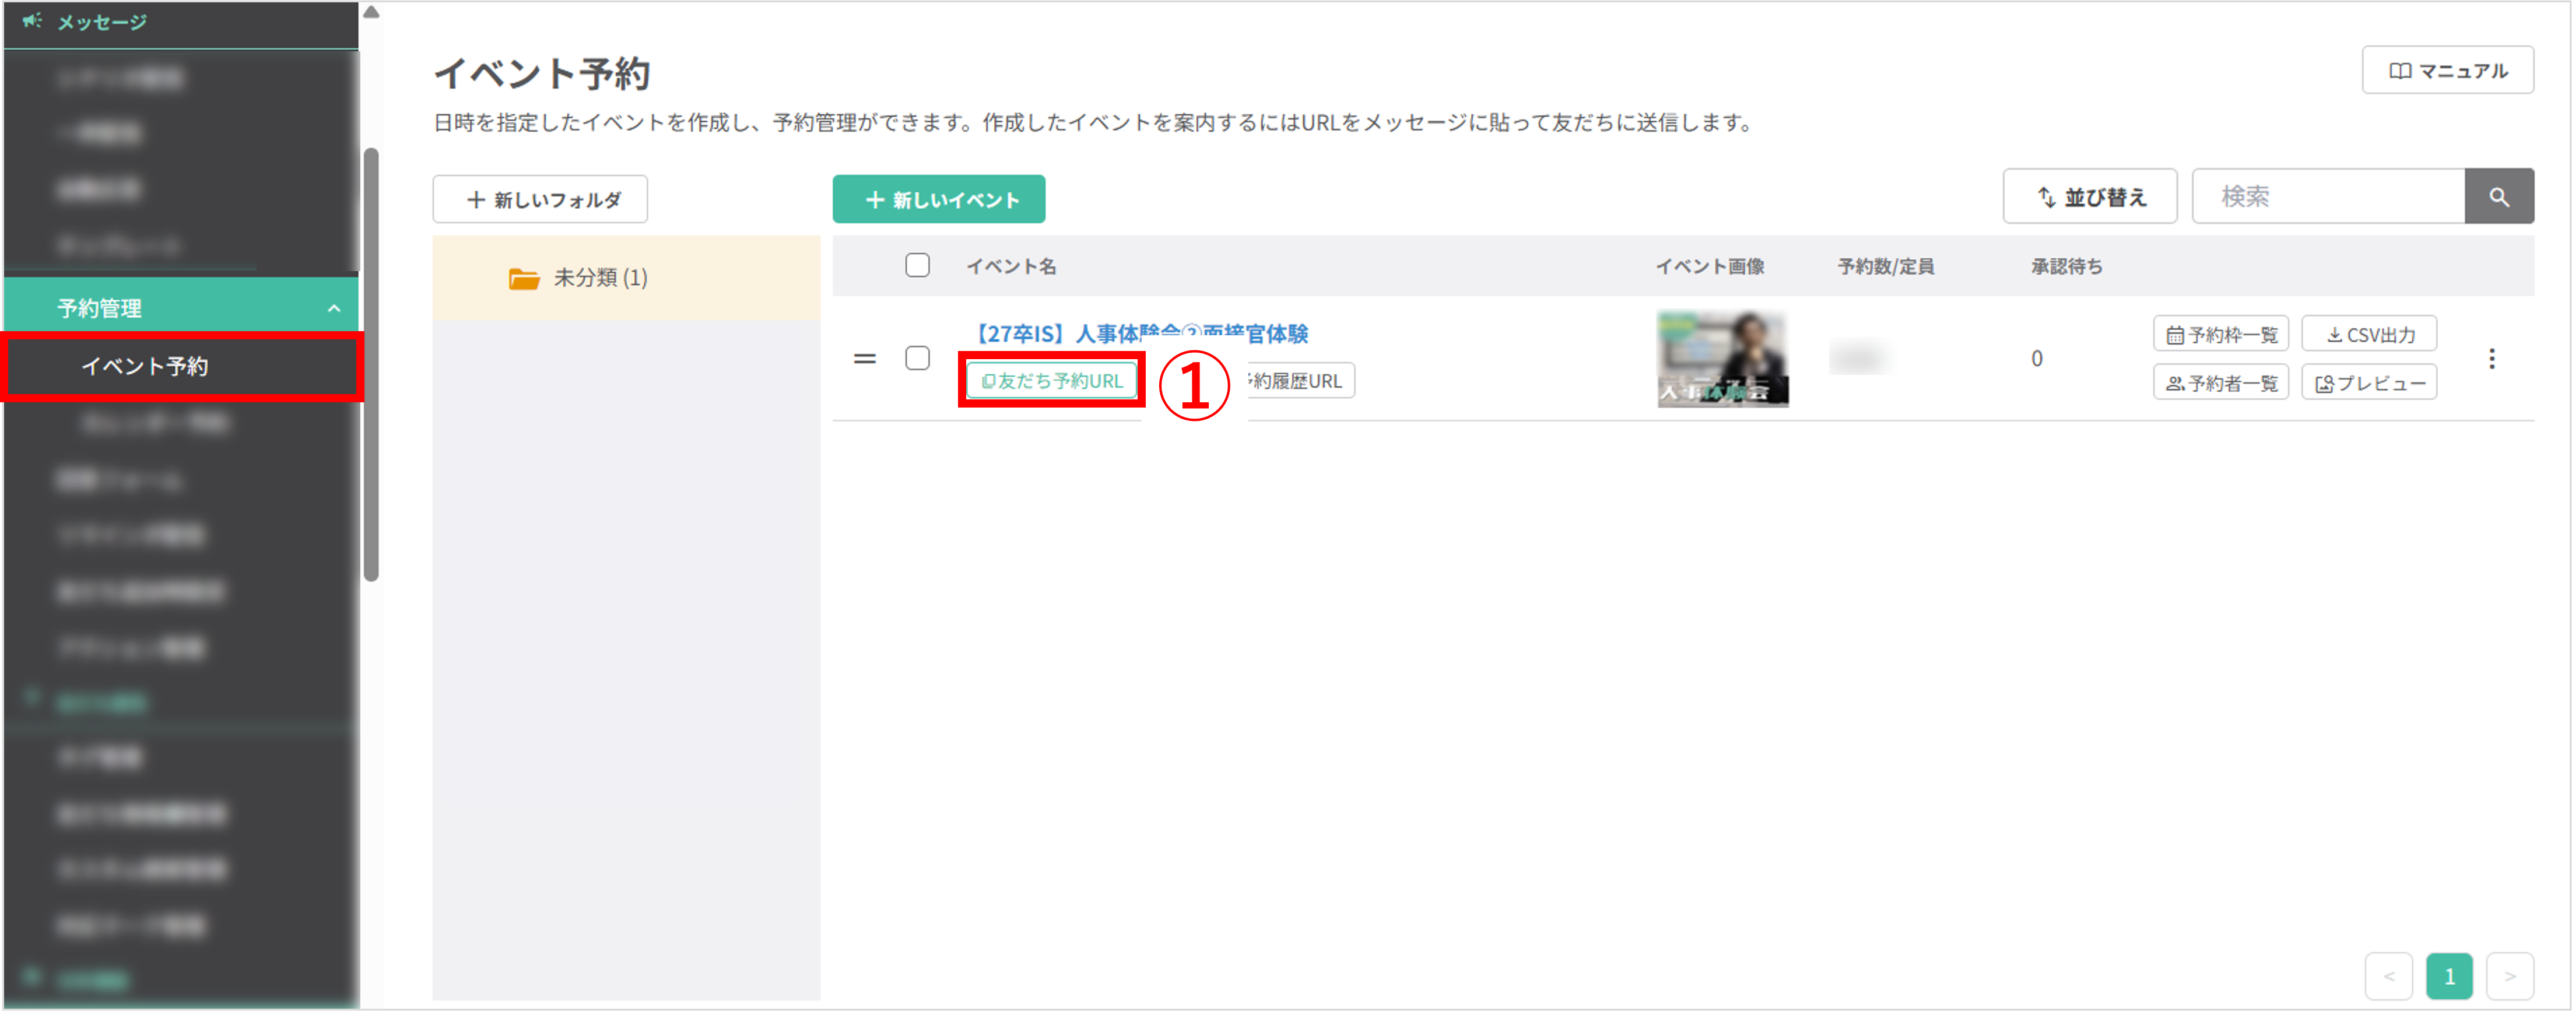
Task: Open the 【27卒IS】人事体験会 event link
Action: coord(1140,334)
